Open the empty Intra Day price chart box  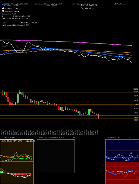pos(56,156)
